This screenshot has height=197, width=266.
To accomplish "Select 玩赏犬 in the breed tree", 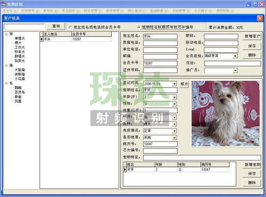I will 20,61.
